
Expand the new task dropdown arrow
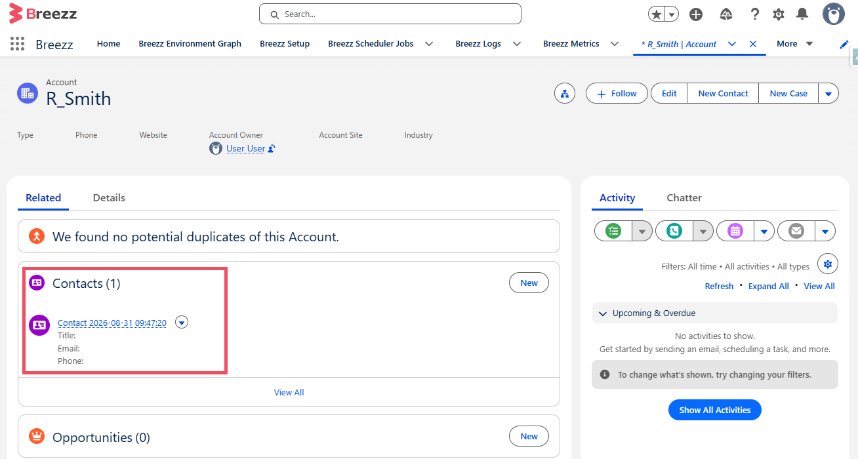(x=642, y=231)
